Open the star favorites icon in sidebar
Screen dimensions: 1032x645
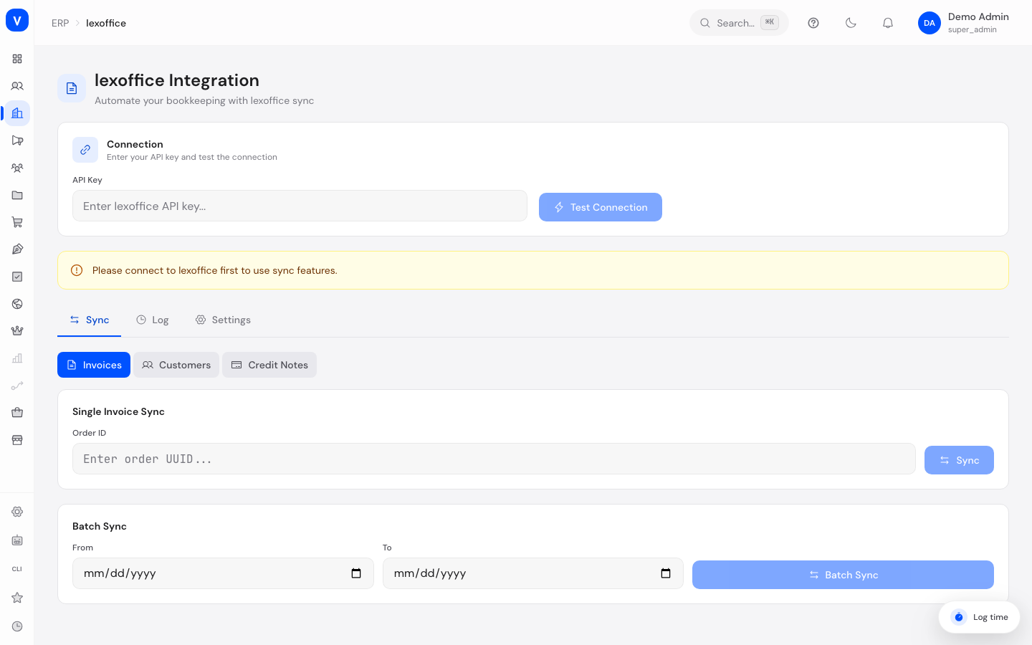[17, 598]
